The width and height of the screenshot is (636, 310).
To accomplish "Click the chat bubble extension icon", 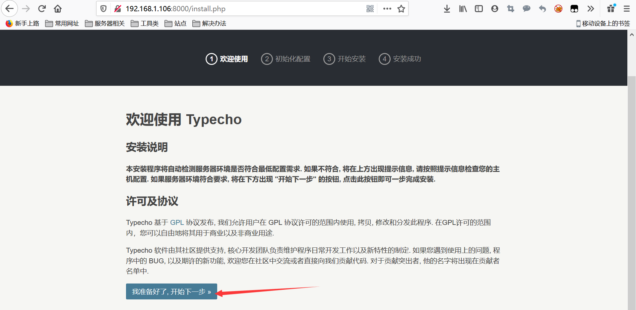I will pos(527,9).
